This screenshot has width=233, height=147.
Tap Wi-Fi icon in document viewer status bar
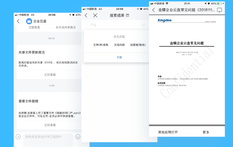(167, 3)
